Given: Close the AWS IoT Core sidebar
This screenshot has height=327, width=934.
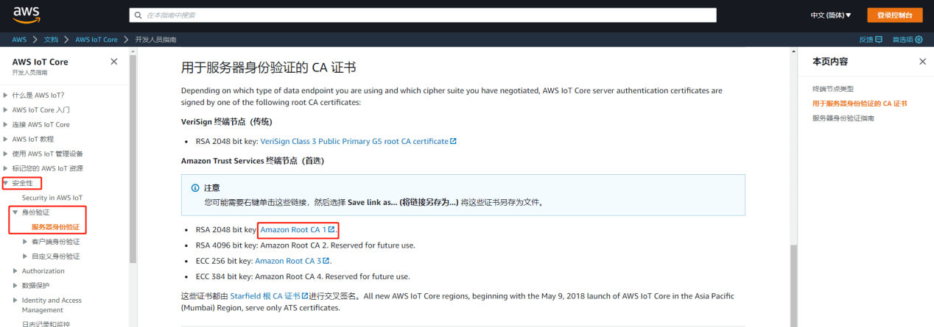Looking at the screenshot, I should 113,62.
